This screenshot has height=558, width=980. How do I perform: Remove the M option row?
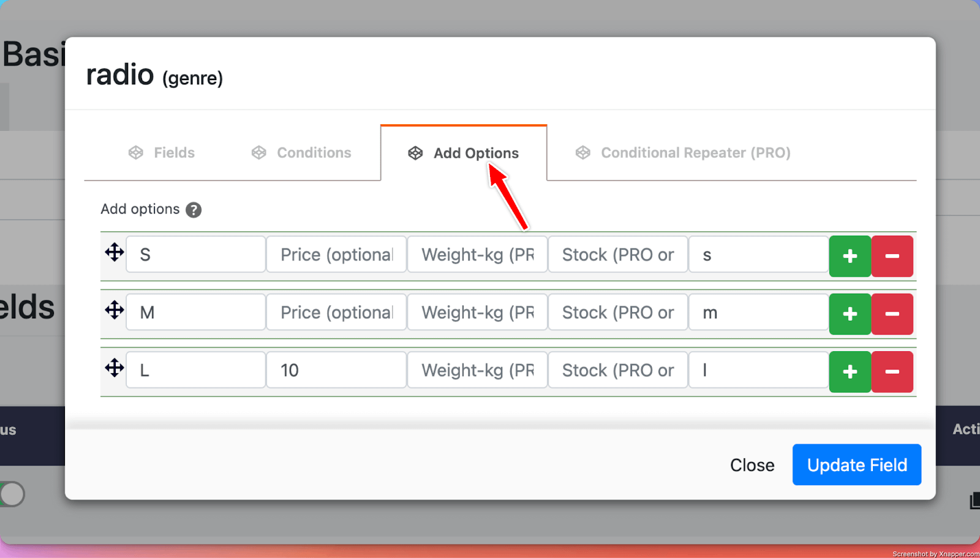[x=892, y=314]
